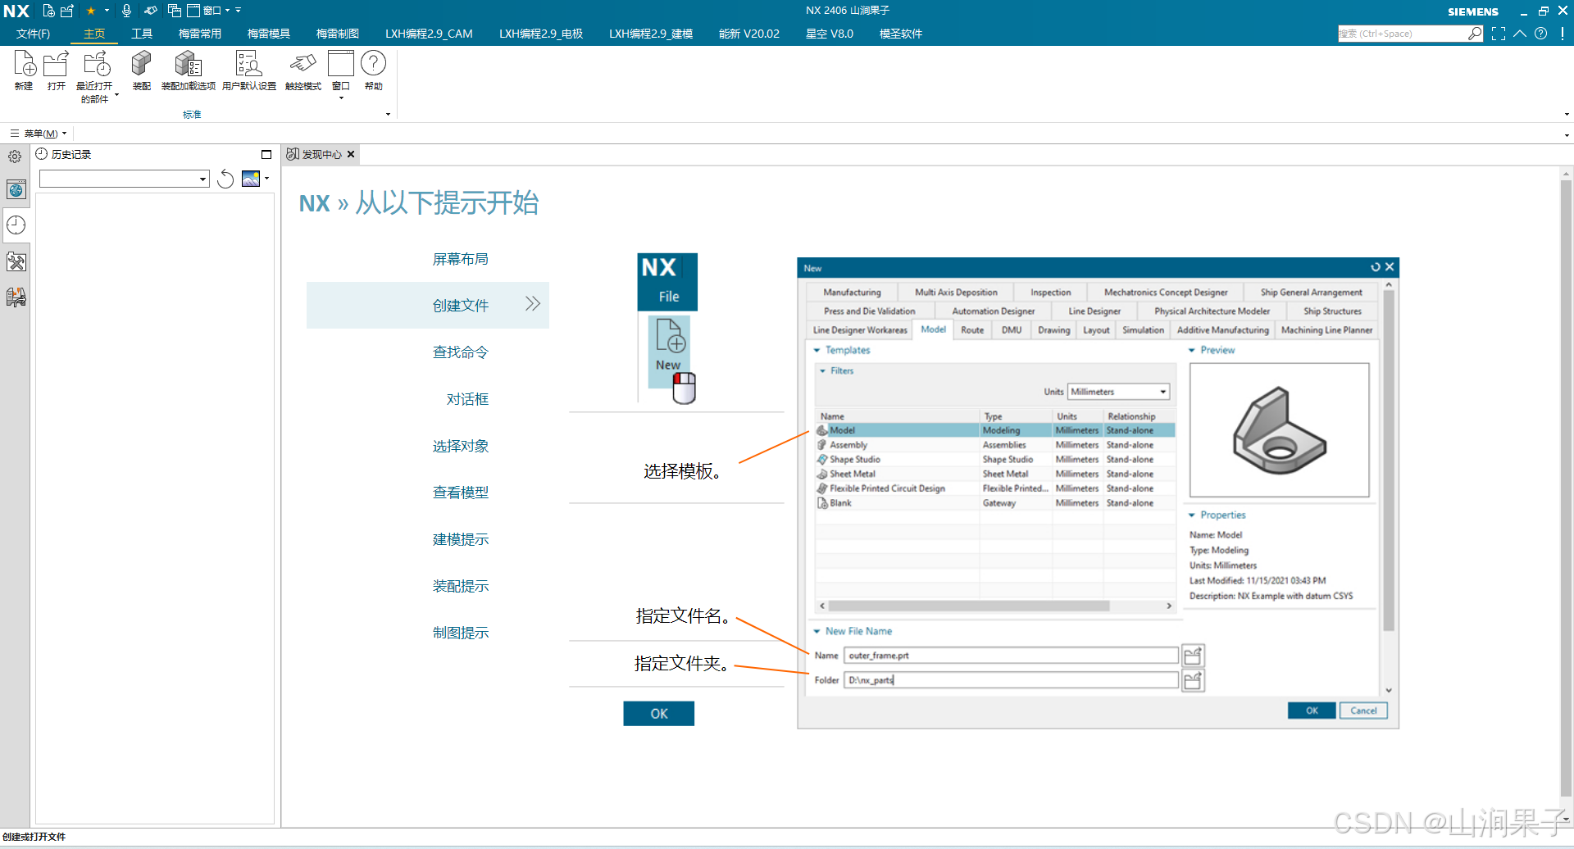Switch to the 主页 ribbon tab
This screenshot has height=849, width=1574.
pos(94,34)
